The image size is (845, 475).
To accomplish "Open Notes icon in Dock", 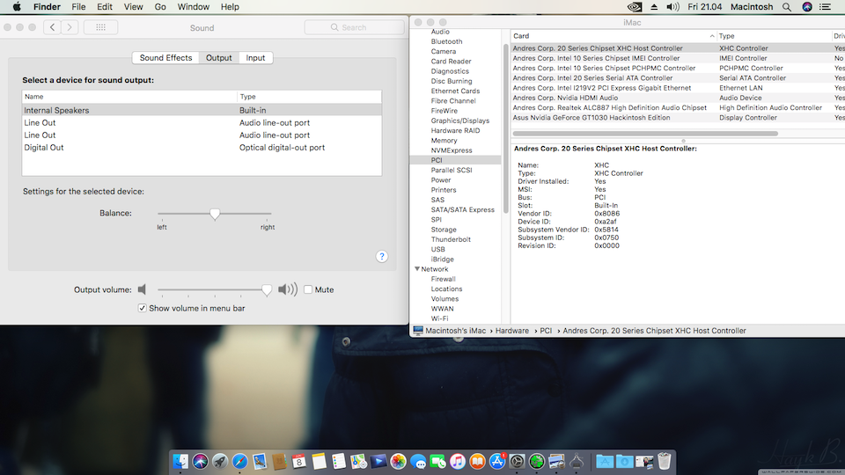I will pos(319,462).
